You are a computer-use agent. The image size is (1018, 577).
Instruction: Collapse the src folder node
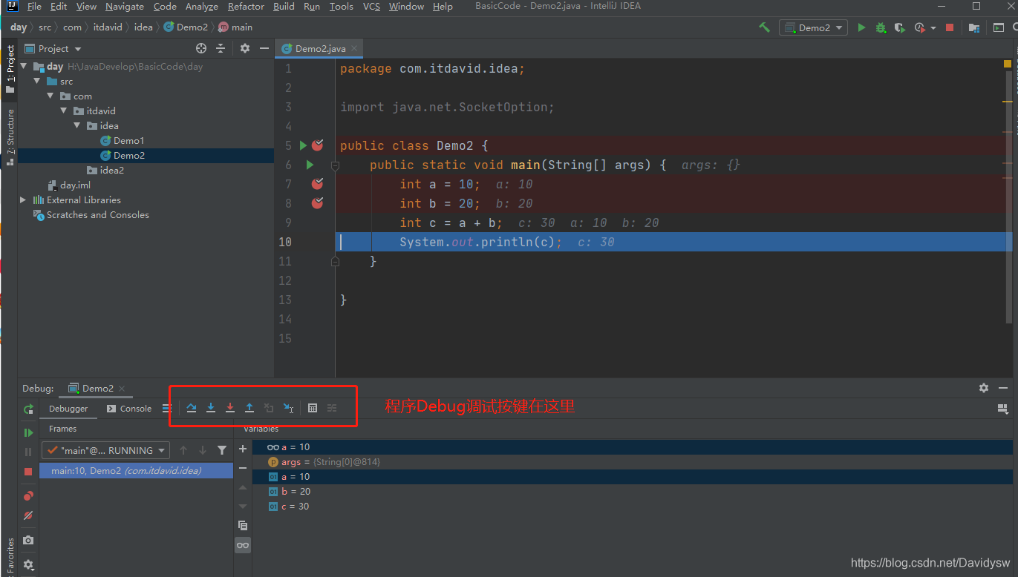pyautogui.click(x=37, y=81)
